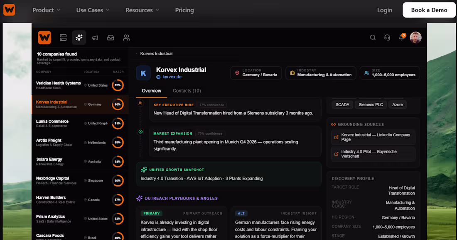Screen dimensions: 457x240
Task: Click the Siemens PLC technology tag
Action: [371, 105]
